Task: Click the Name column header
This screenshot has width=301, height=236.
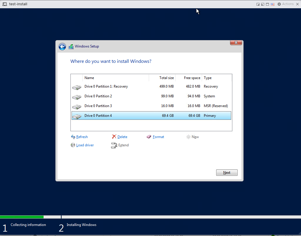Action: [x=116, y=78]
